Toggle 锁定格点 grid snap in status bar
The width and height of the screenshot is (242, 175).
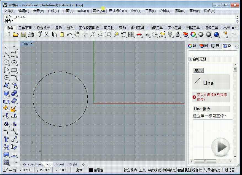point(130,170)
